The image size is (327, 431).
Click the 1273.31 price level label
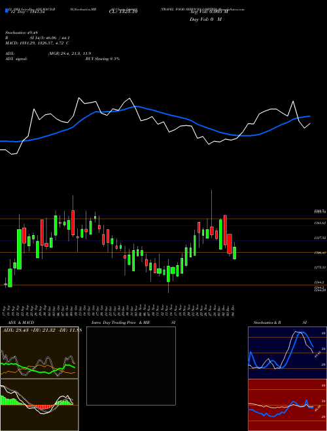320,268
